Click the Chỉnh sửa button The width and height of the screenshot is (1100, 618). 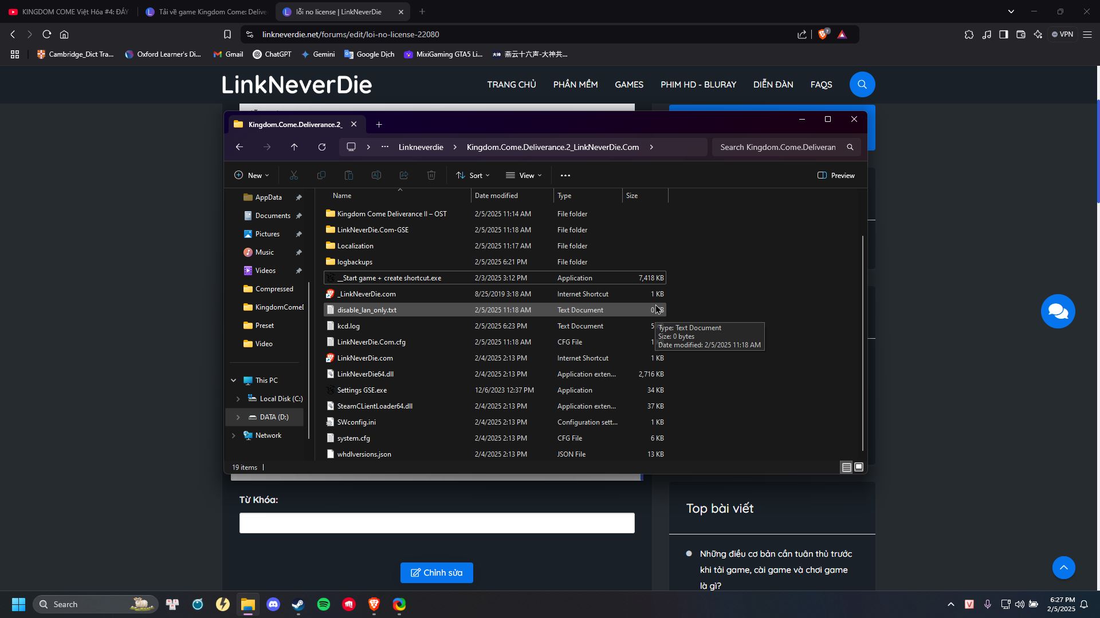[437, 573]
